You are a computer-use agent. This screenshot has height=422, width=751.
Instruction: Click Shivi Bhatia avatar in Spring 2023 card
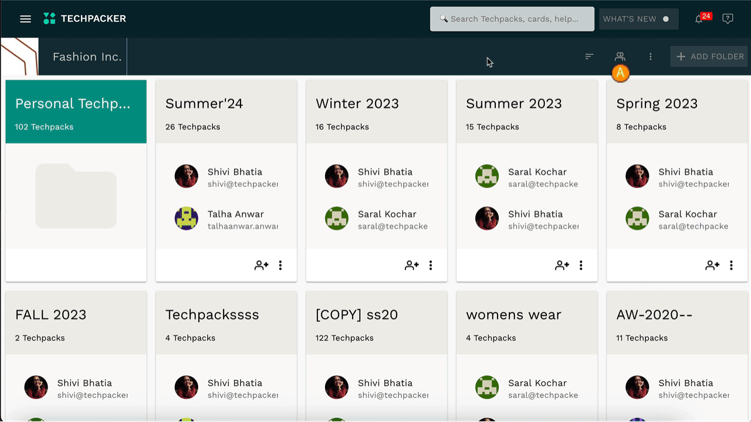(637, 176)
